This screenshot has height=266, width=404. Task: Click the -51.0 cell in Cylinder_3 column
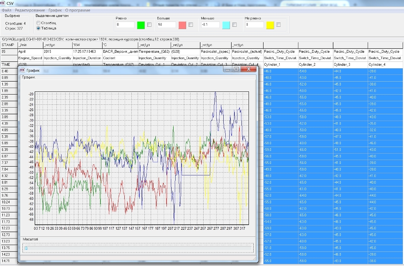click(350, 150)
